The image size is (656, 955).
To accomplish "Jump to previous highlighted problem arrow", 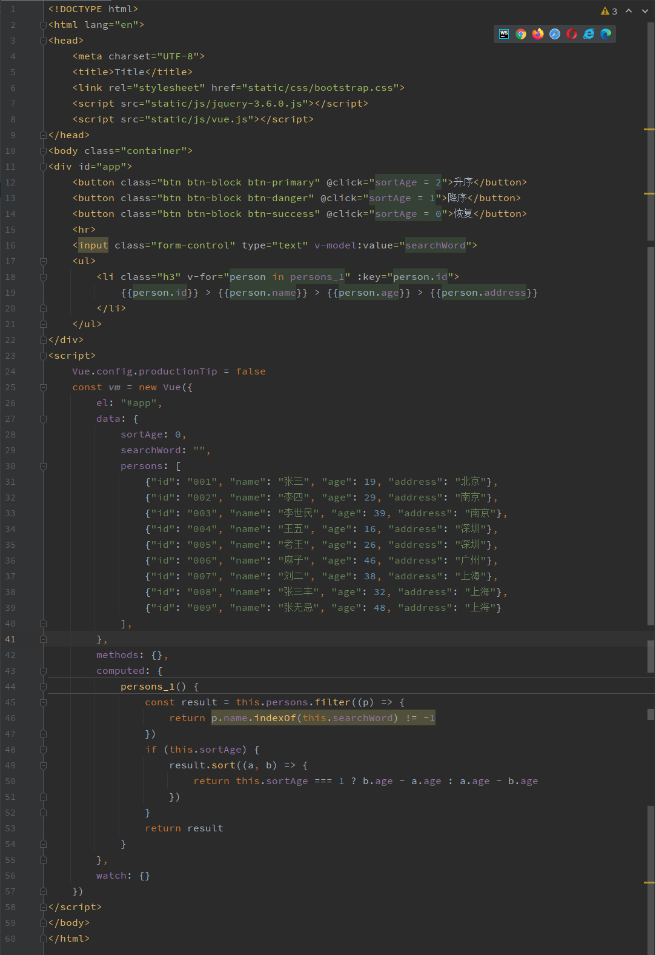I will pos(629,11).
